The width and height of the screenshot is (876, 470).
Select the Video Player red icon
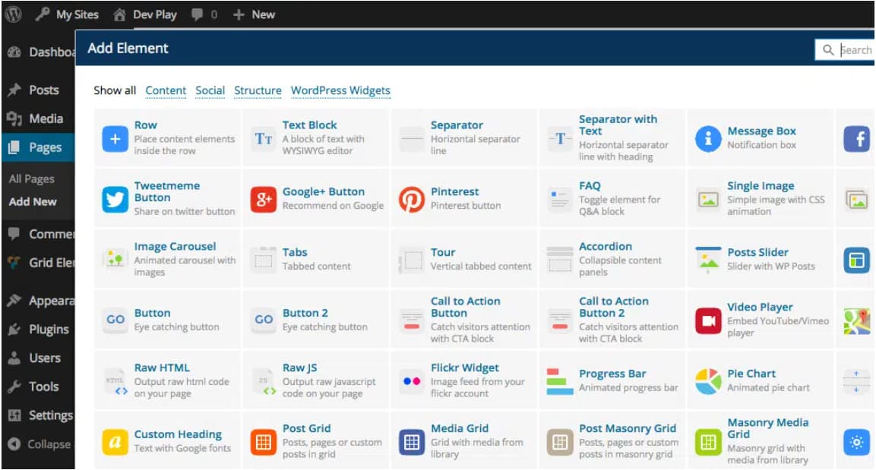(x=708, y=320)
